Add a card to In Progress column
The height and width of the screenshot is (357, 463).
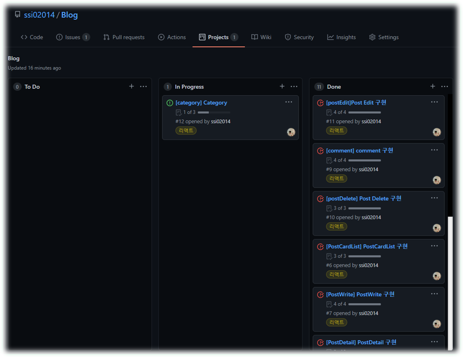[x=282, y=86]
